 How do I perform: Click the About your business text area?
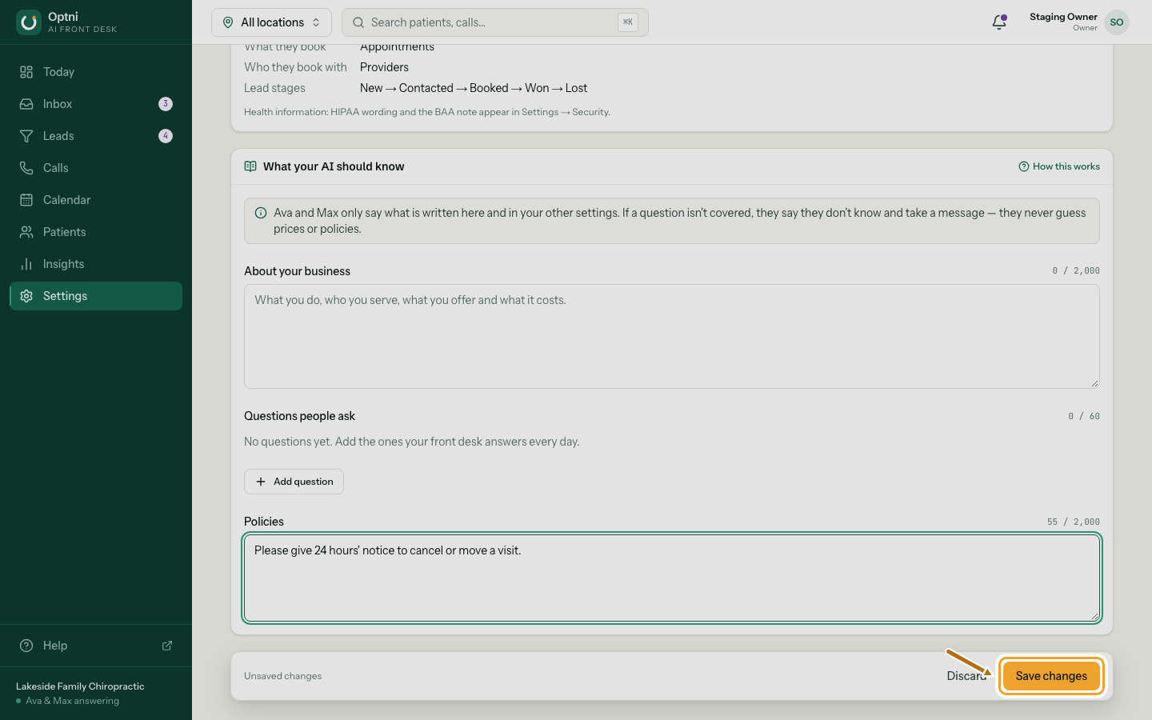tap(672, 337)
